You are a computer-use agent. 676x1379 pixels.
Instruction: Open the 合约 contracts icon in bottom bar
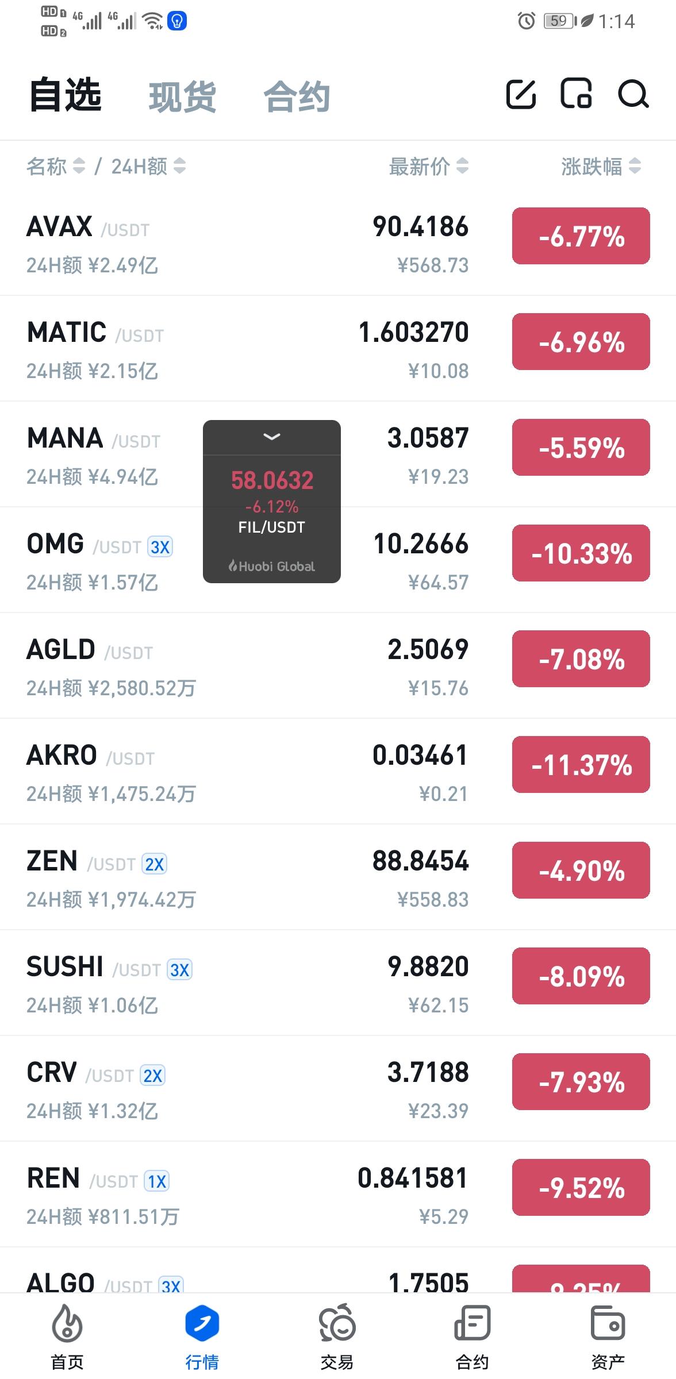click(472, 1336)
